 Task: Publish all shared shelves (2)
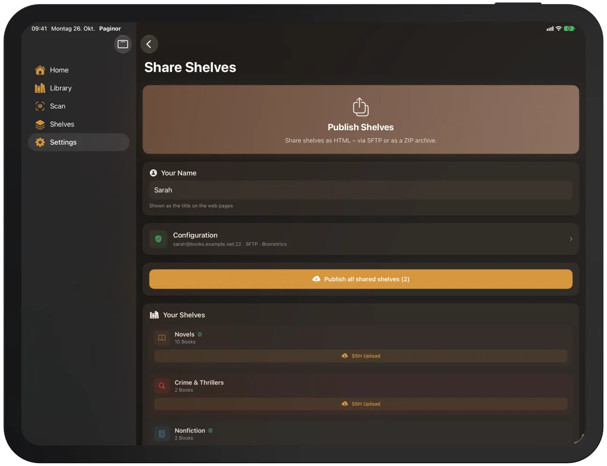(x=360, y=279)
